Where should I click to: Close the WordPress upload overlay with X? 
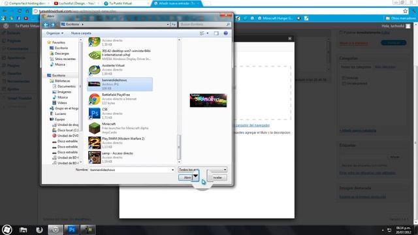(x=290, y=39)
